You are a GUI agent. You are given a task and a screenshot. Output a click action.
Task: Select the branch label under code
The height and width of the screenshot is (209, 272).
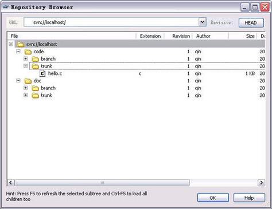48,59
